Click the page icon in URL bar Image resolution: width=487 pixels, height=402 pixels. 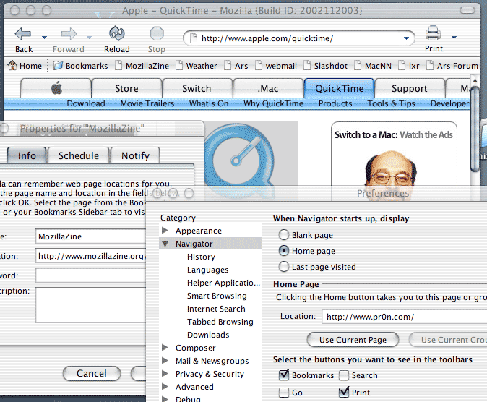(193, 38)
